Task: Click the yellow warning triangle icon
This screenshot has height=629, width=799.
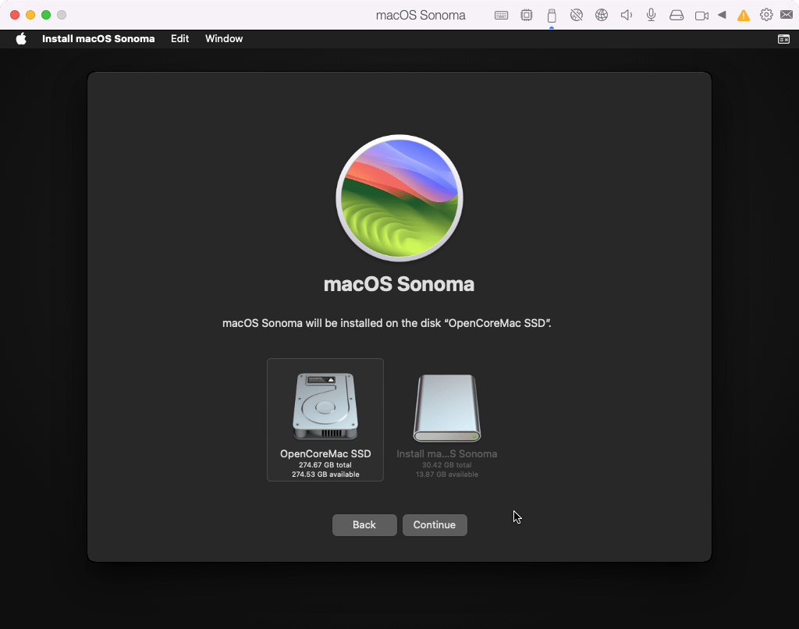Action: tap(744, 15)
